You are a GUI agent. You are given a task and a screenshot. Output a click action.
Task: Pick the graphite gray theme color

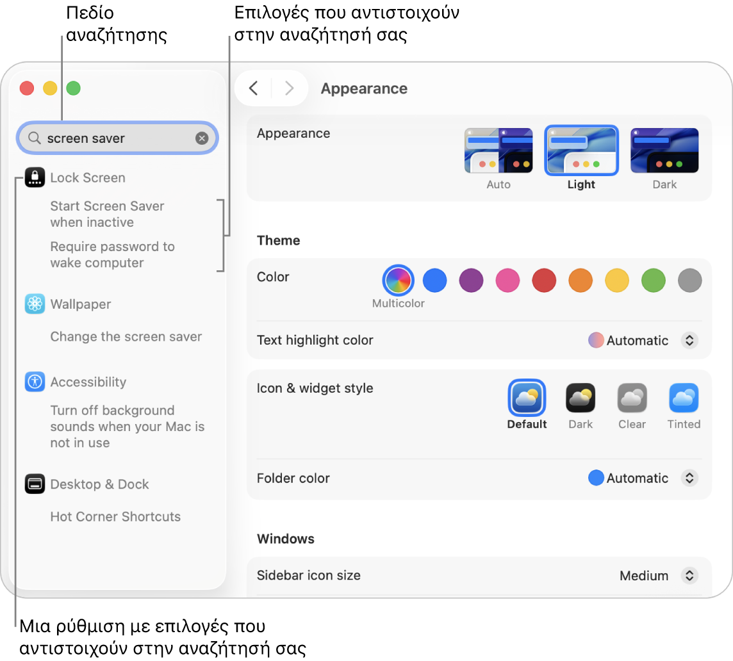coord(690,281)
